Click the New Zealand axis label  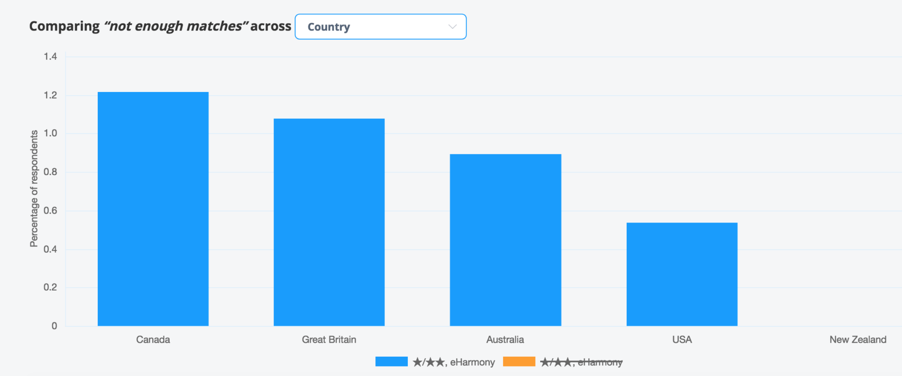pos(858,339)
